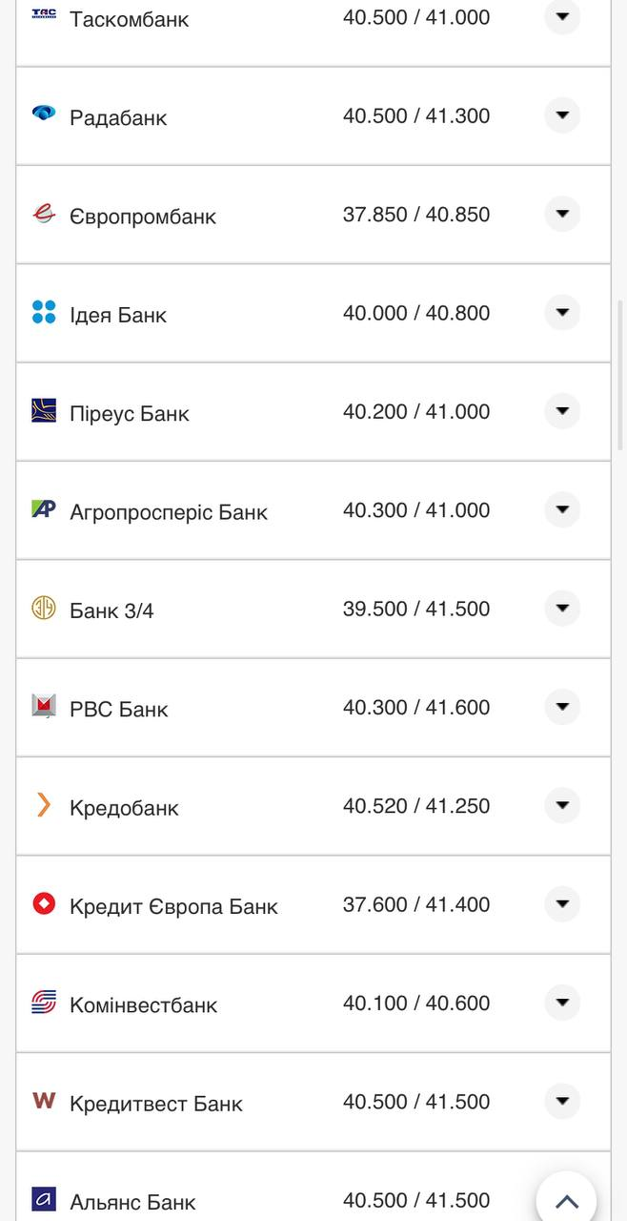This screenshot has width=627, height=1221.
Task: Expand the Радабанк row dropdown arrow
Action: [x=562, y=115]
